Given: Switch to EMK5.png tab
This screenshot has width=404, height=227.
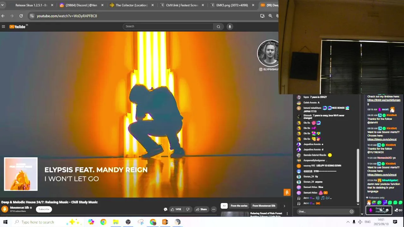Looking at the screenshot, I should (x=232, y=5).
